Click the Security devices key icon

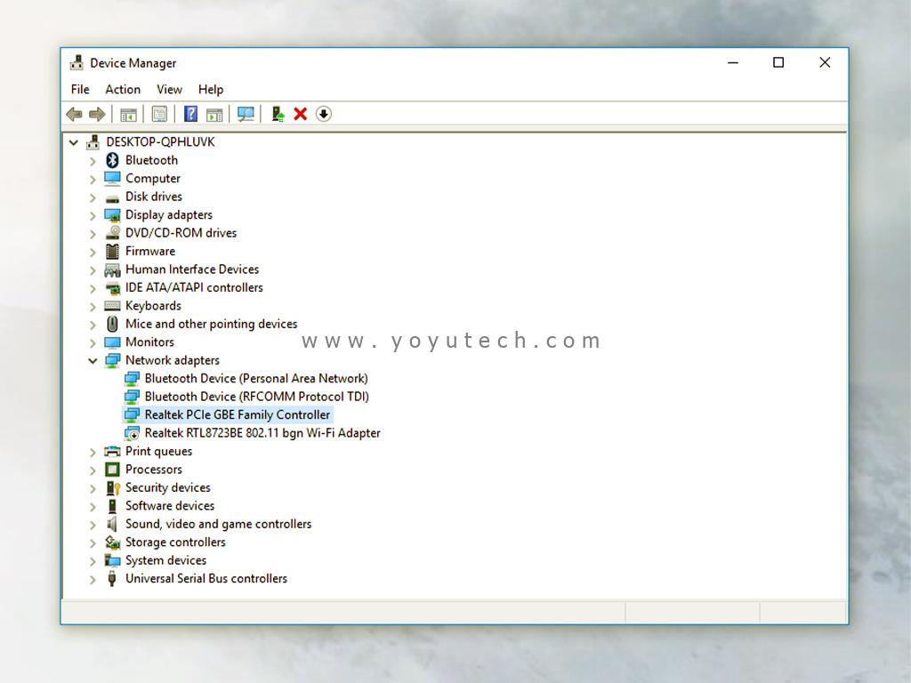[113, 488]
